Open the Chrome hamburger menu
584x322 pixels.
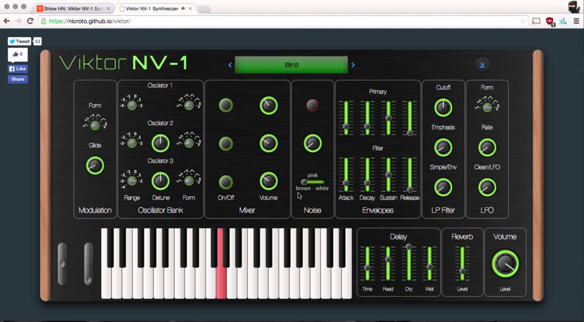[x=576, y=21]
